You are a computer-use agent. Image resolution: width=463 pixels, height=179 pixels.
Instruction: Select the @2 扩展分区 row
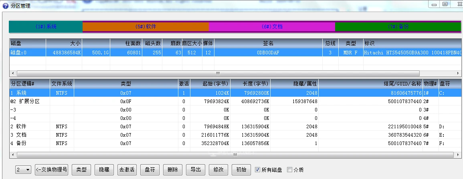(x=235, y=101)
